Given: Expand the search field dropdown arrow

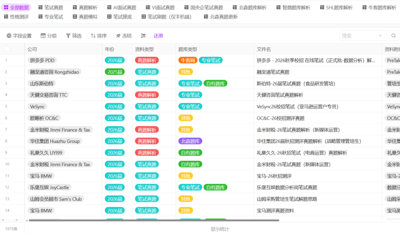Looking at the screenshot, I should (x=380, y=36).
